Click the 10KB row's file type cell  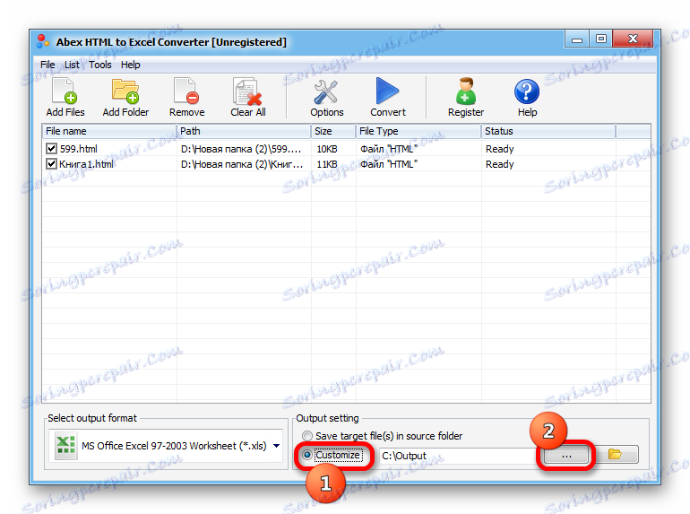pos(389,149)
